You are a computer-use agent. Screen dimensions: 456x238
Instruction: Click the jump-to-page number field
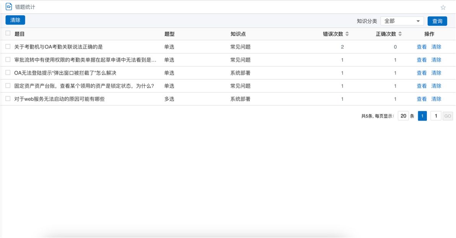[436, 116]
